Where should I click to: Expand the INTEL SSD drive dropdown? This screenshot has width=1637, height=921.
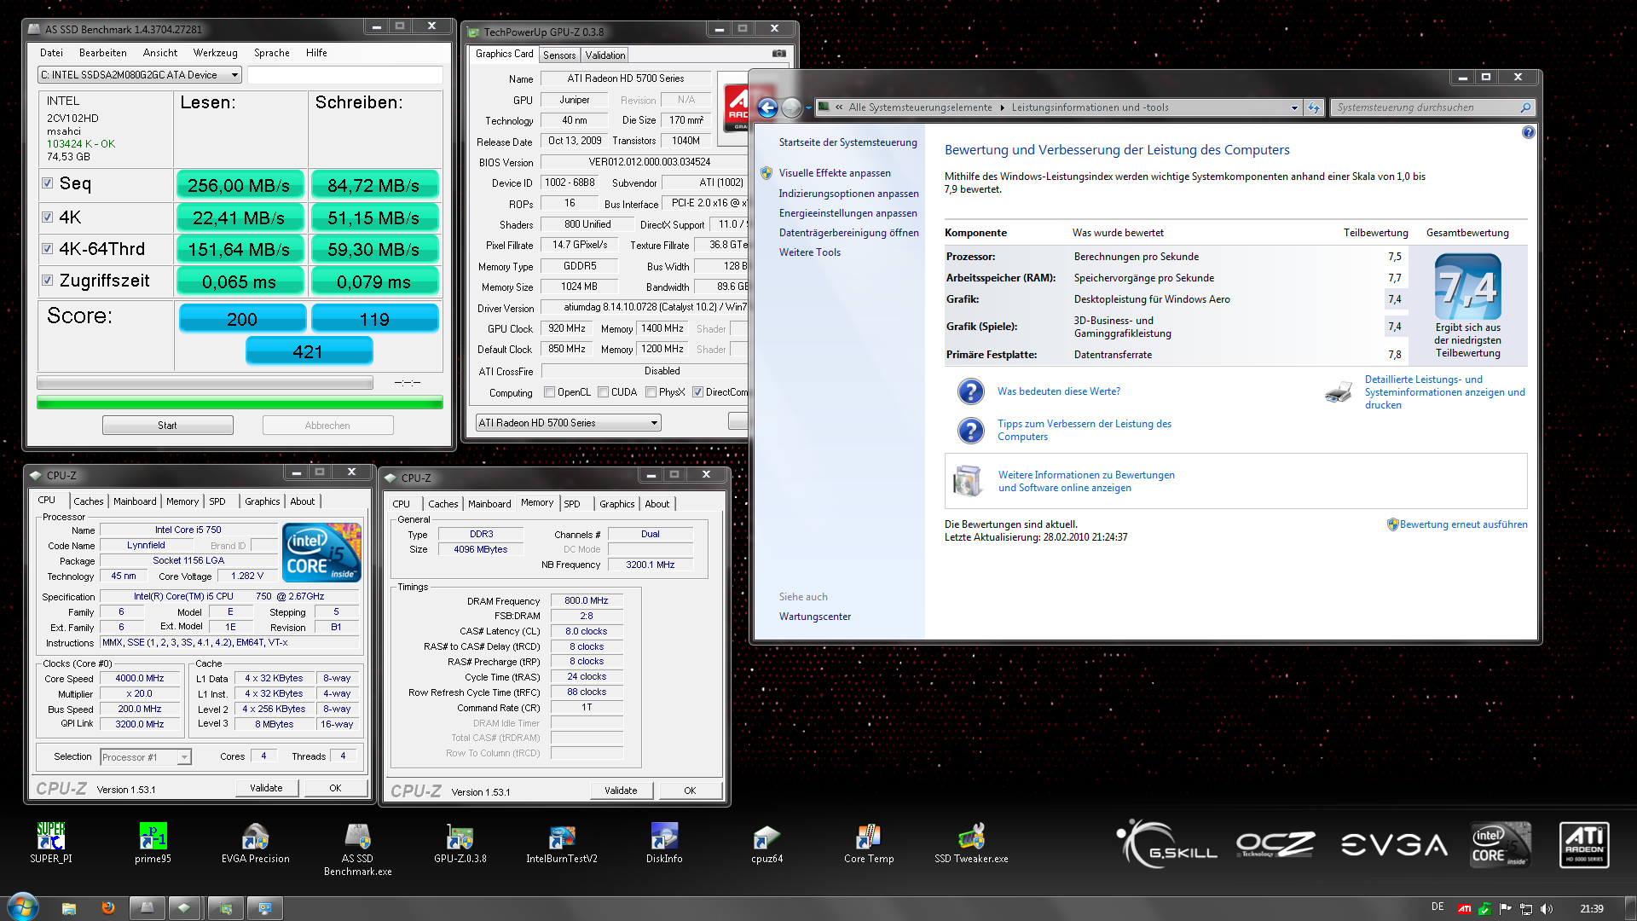click(234, 75)
